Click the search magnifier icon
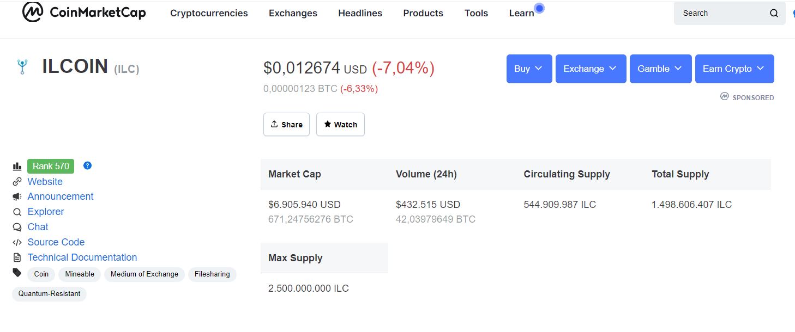This screenshot has height=332, width=795. [774, 14]
